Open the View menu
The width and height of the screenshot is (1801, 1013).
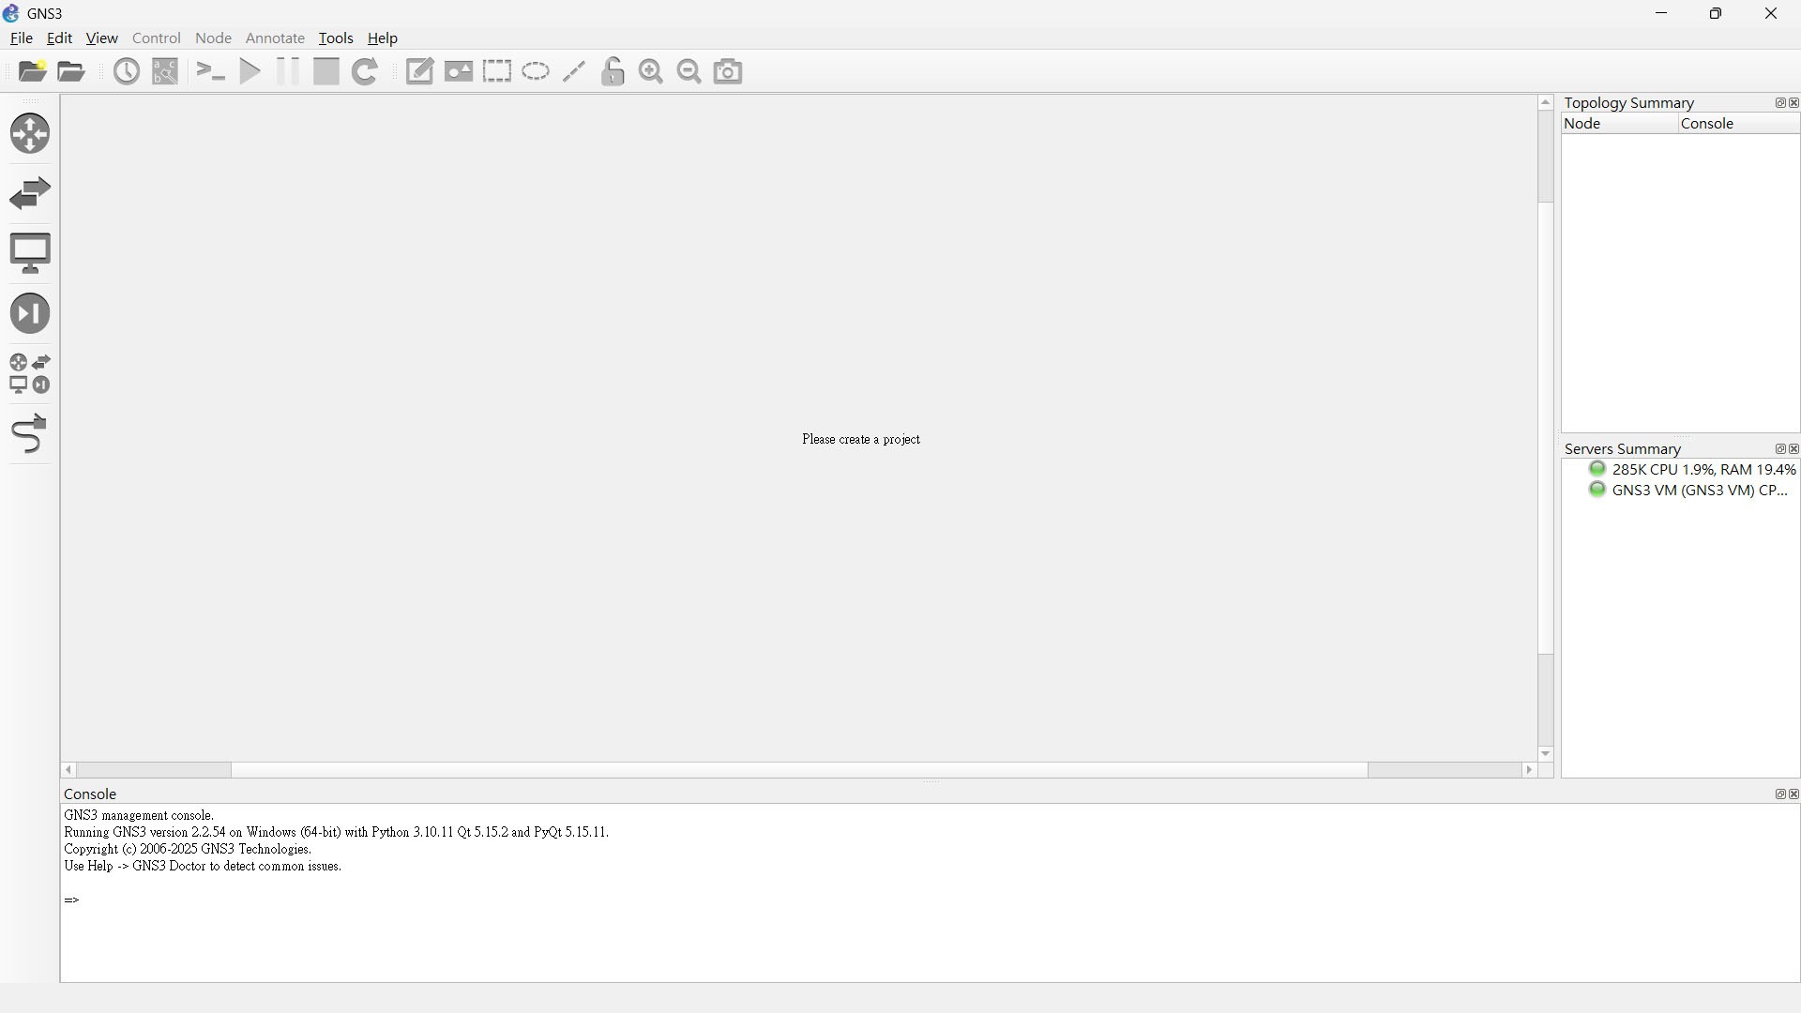click(101, 38)
